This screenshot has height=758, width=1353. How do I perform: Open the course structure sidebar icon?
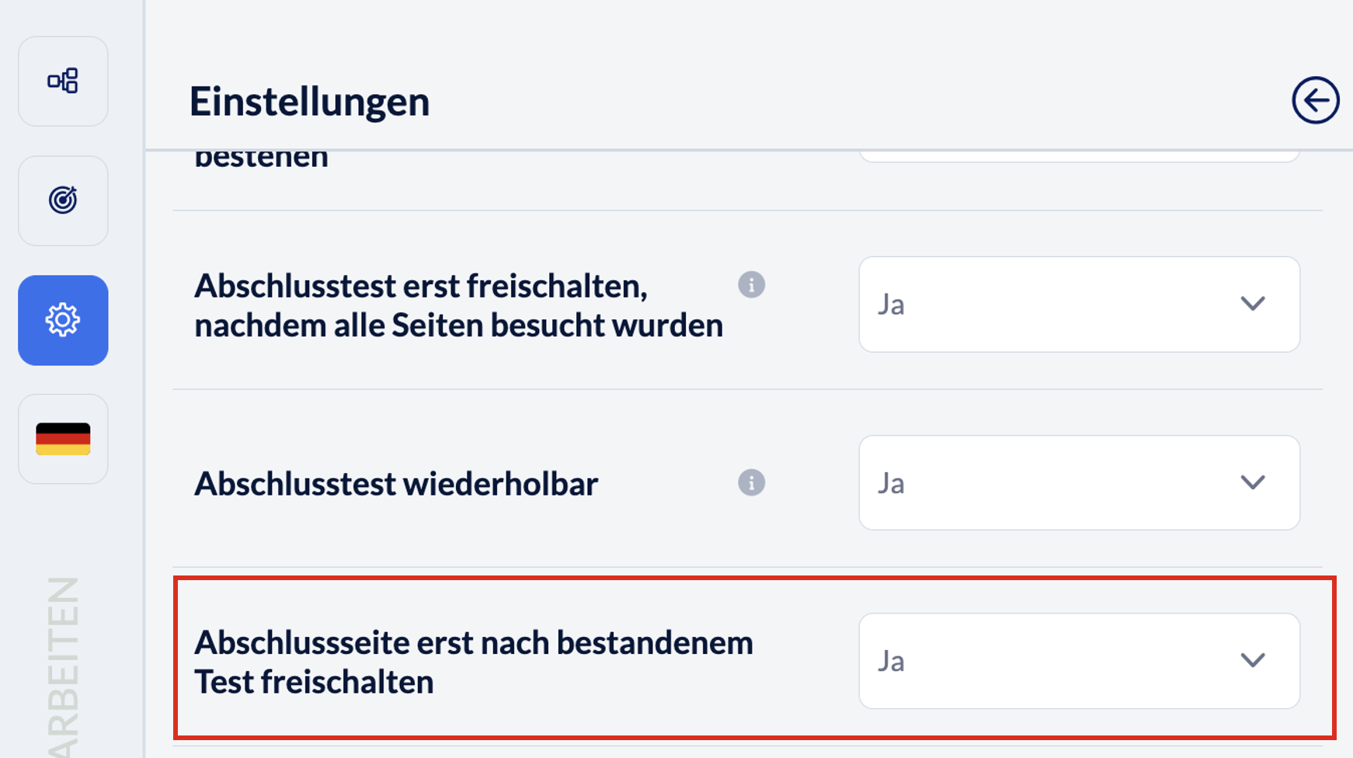[x=63, y=81]
